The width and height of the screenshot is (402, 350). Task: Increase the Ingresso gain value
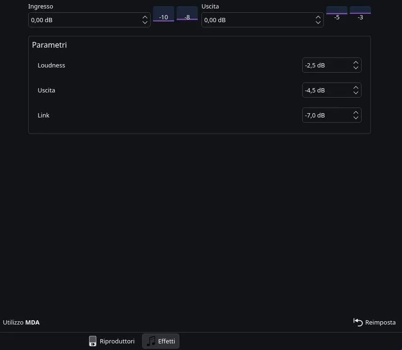[145, 17]
